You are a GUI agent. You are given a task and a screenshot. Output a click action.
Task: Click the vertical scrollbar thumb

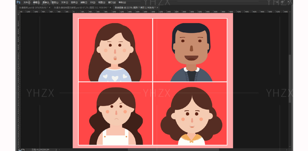pos(290,79)
